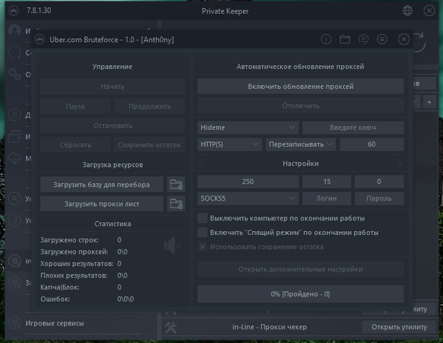Click Открыть утилиту for Прокси чекер
The width and height of the screenshot is (443, 343).
point(399,327)
